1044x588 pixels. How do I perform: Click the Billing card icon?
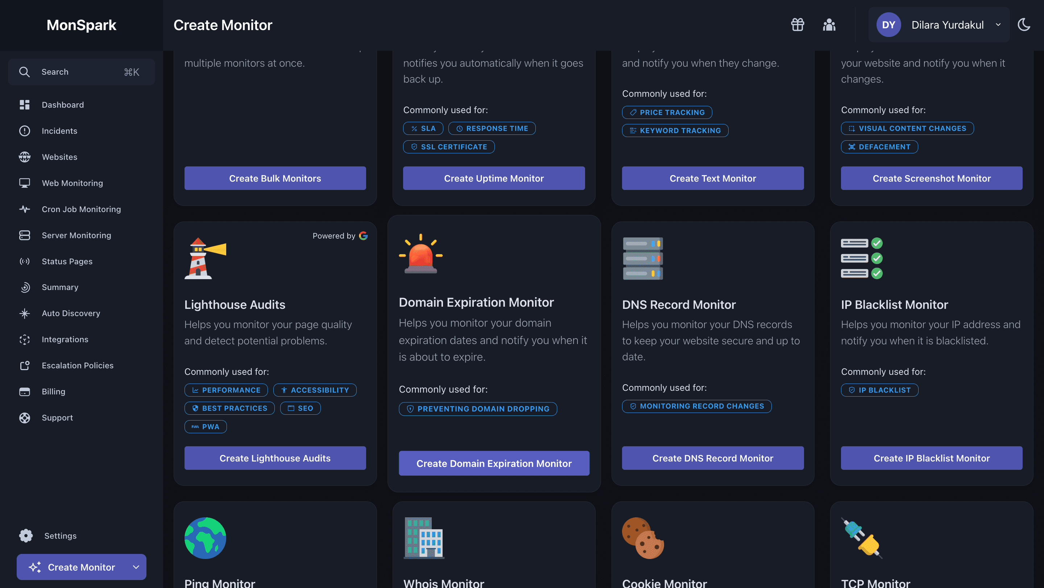[x=25, y=392]
